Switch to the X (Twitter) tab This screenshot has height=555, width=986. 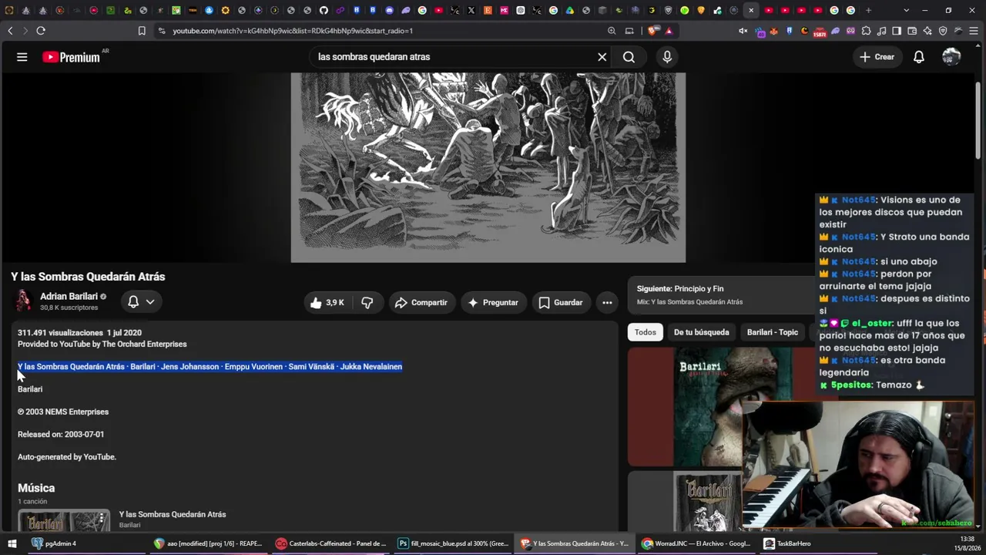pyautogui.click(x=471, y=10)
